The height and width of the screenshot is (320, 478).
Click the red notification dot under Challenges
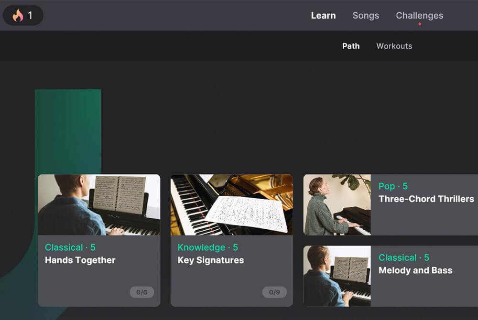pos(420,23)
